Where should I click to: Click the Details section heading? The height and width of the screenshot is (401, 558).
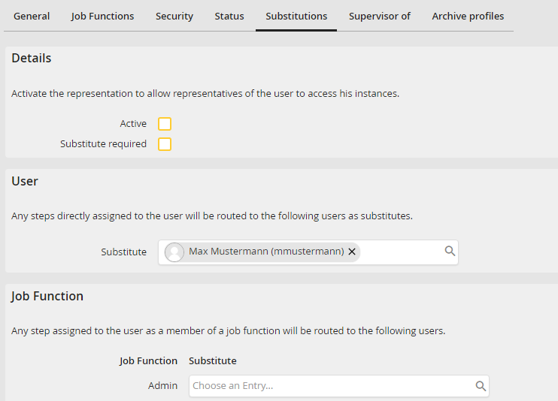(x=32, y=58)
